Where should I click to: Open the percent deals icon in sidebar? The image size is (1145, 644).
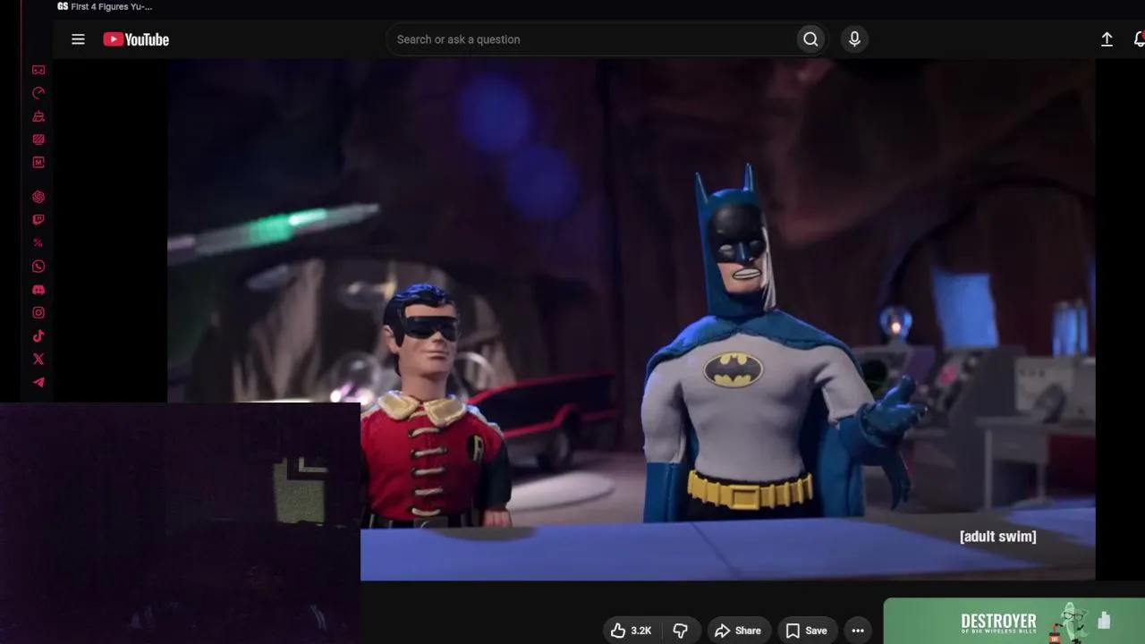click(x=38, y=243)
